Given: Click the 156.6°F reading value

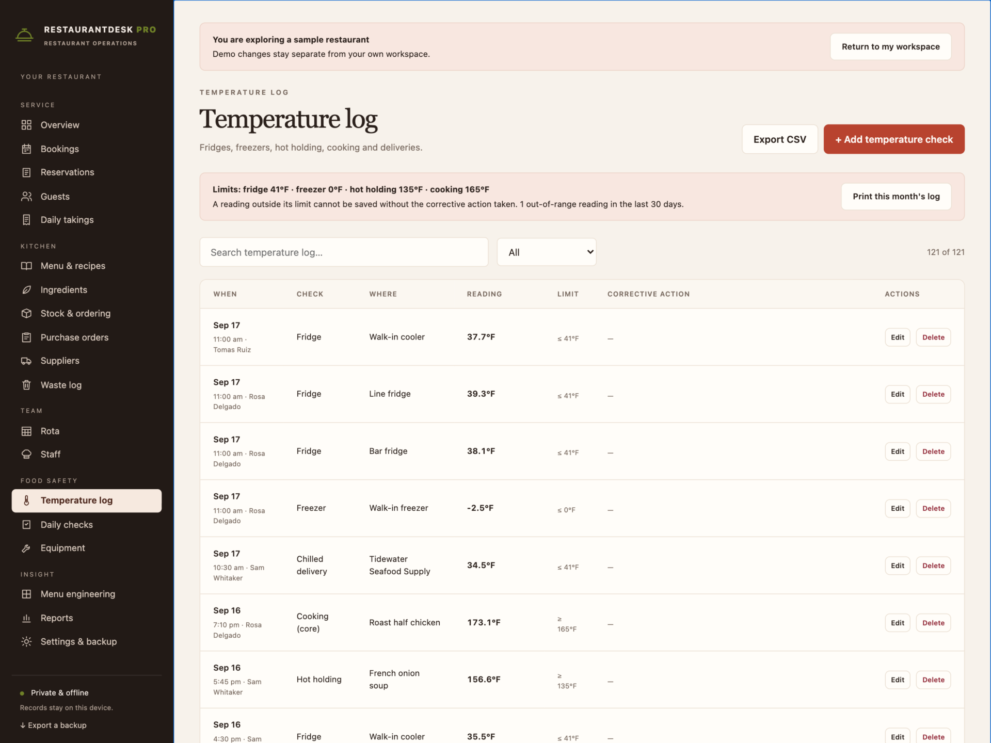Looking at the screenshot, I should click(484, 680).
